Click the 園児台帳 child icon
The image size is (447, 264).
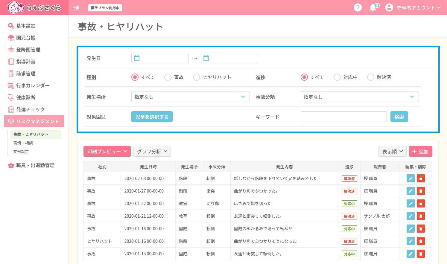click(x=11, y=38)
